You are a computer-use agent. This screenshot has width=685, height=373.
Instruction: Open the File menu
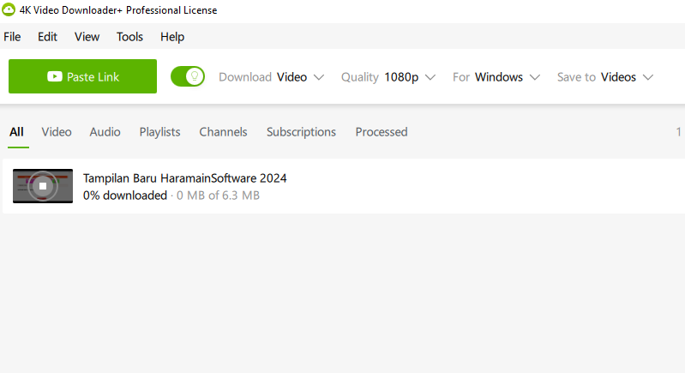tap(12, 37)
